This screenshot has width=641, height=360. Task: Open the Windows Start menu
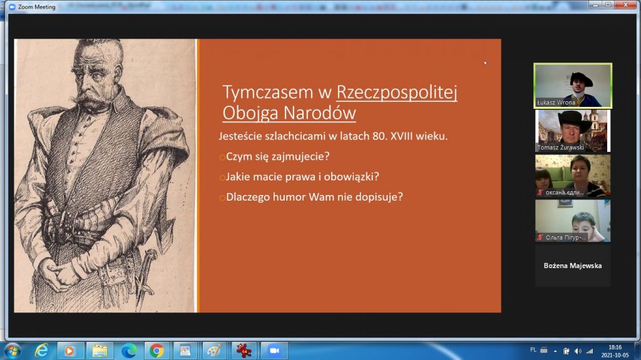pos(12,350)
